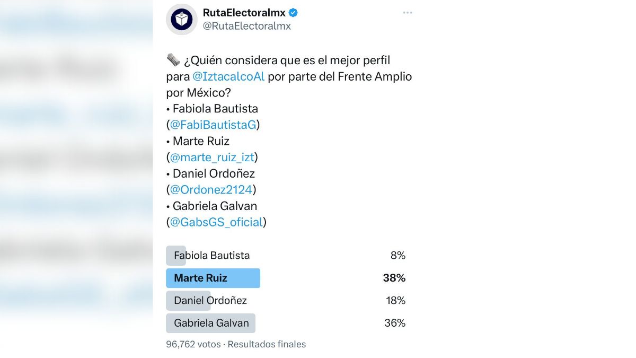Open the three-dot more options menu
This screenshot has width=636, height=358.
407,13
